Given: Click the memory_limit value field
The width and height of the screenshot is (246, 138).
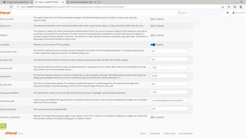Looking at the screenshot, I should [169, 76].
